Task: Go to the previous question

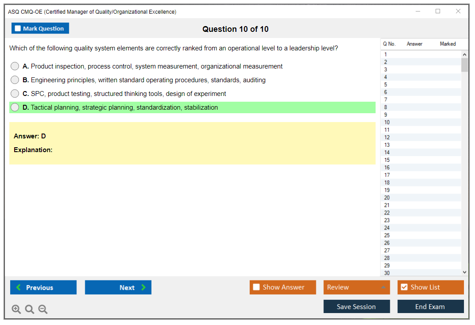Action: [x=43, y=287]
